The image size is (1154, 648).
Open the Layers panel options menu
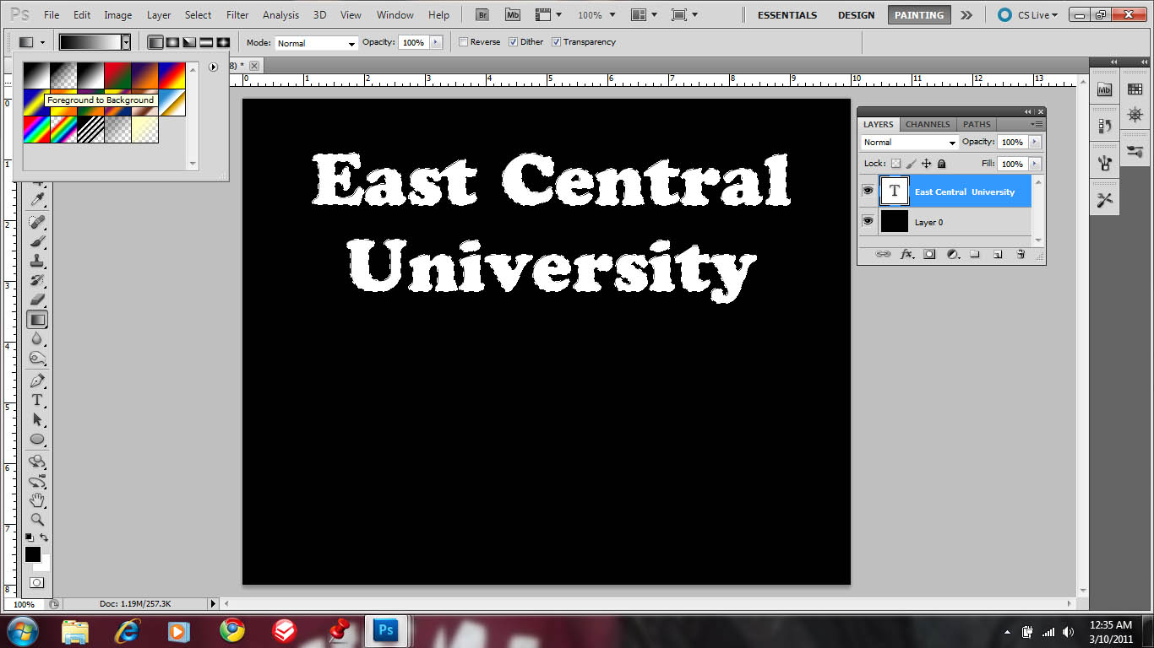(x=1037, y=124)
